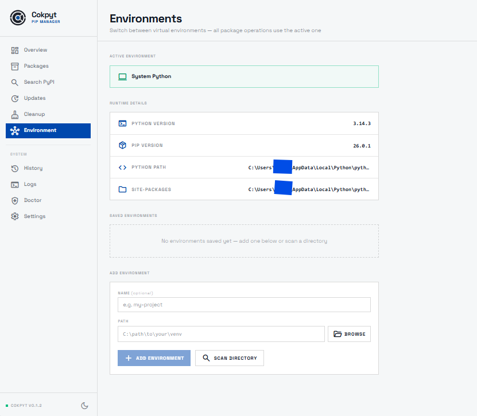Click the Search PyPI magnifier icon

(x=15, y=82)
